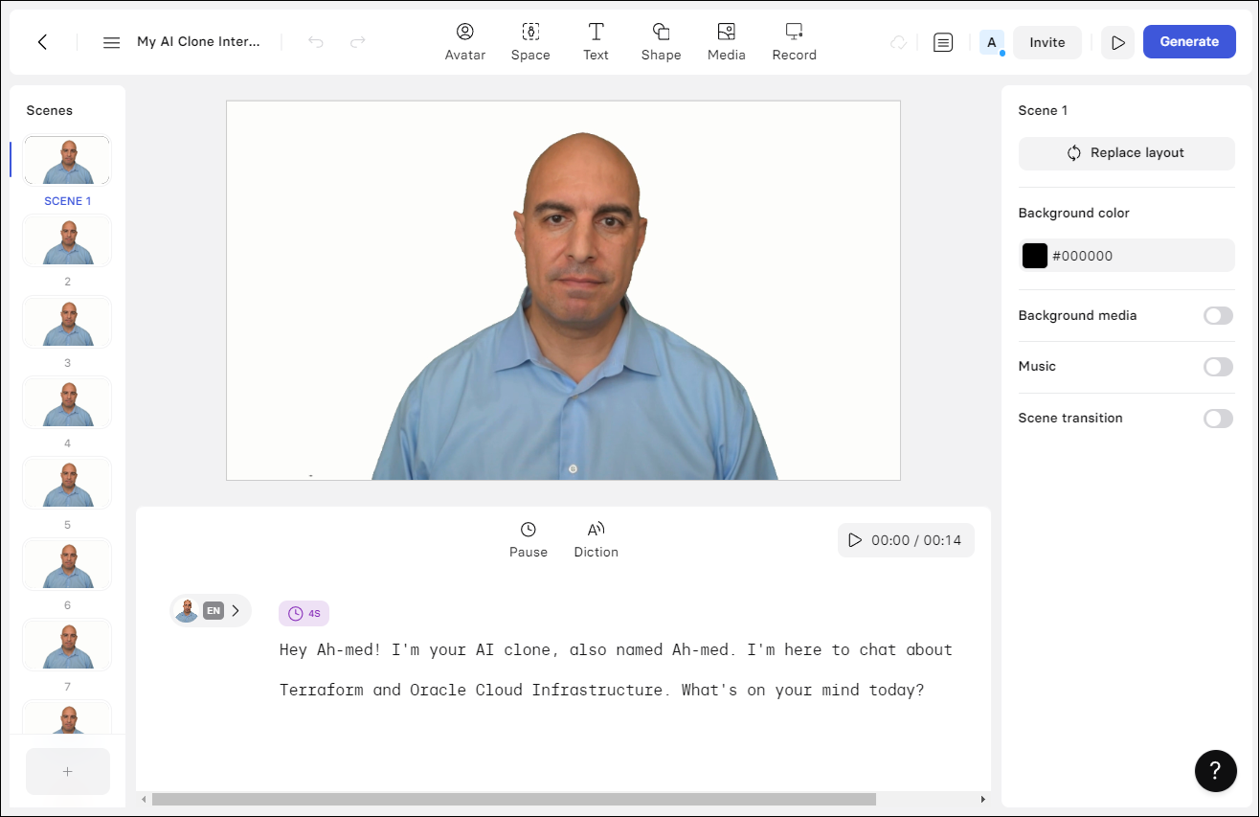
Task: Open the Avatar tool
Action: click(x=464, y=42)
